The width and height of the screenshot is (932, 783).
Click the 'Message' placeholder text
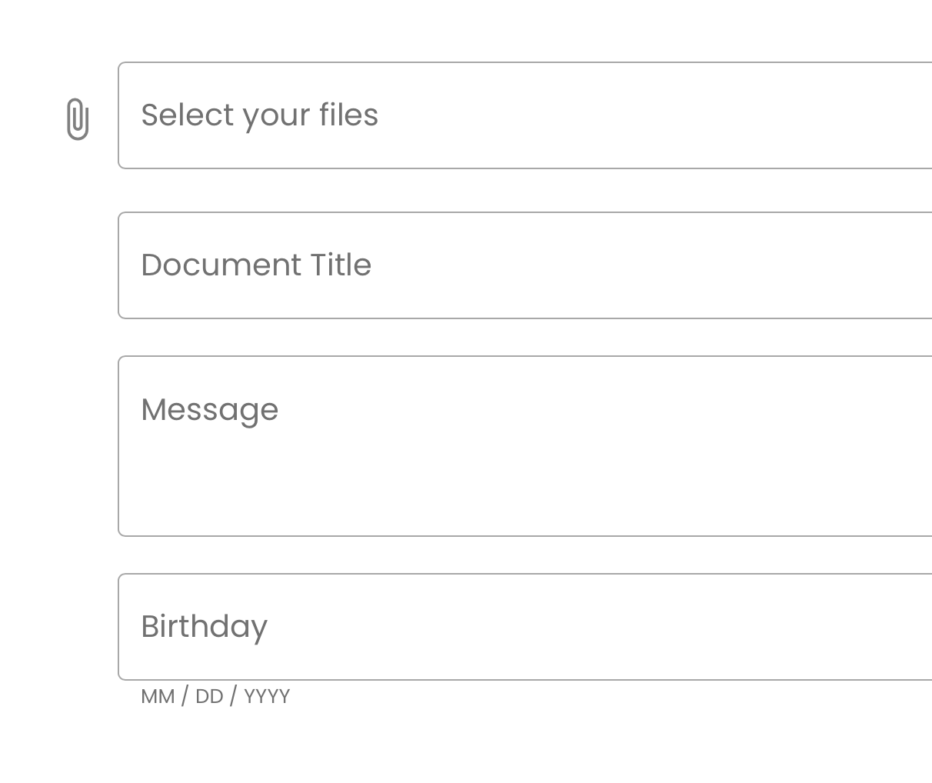209,409
